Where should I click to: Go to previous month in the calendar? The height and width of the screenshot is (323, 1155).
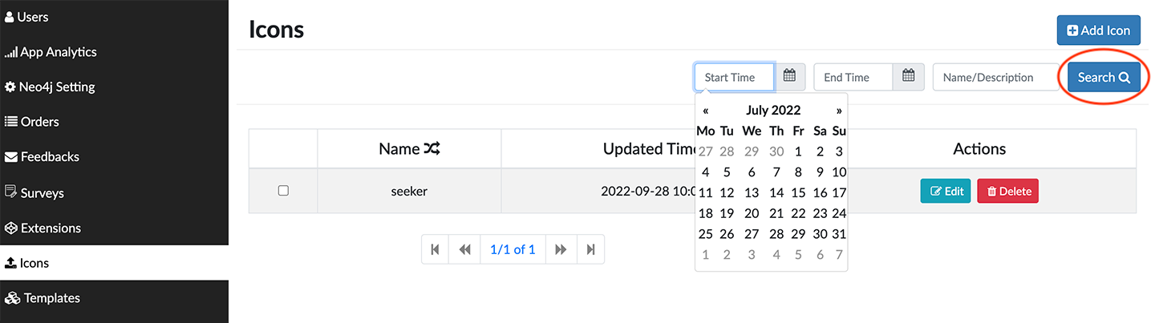705,111
